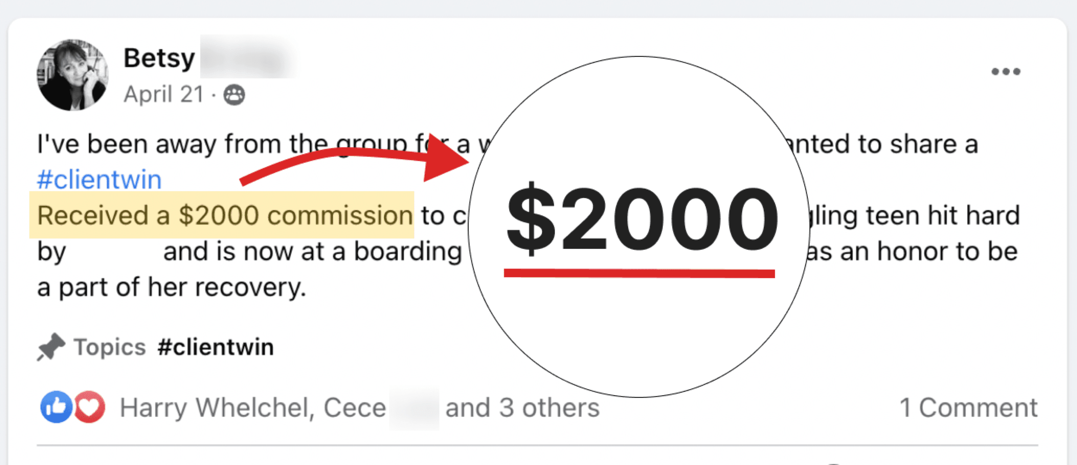The height and width of the screenshot is (465, 1077).
Task: Show the 'and 3 others' reactors
Action: [x=522, y=408]
